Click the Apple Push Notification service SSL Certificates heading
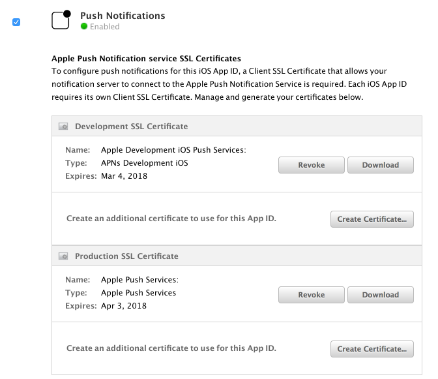 coord(146,59)
